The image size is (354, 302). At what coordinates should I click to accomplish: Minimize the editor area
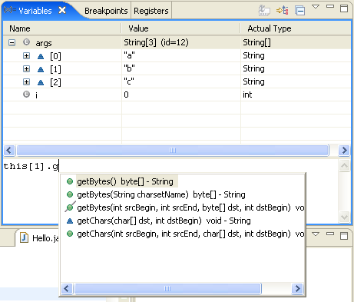click(x=330, y=234)
